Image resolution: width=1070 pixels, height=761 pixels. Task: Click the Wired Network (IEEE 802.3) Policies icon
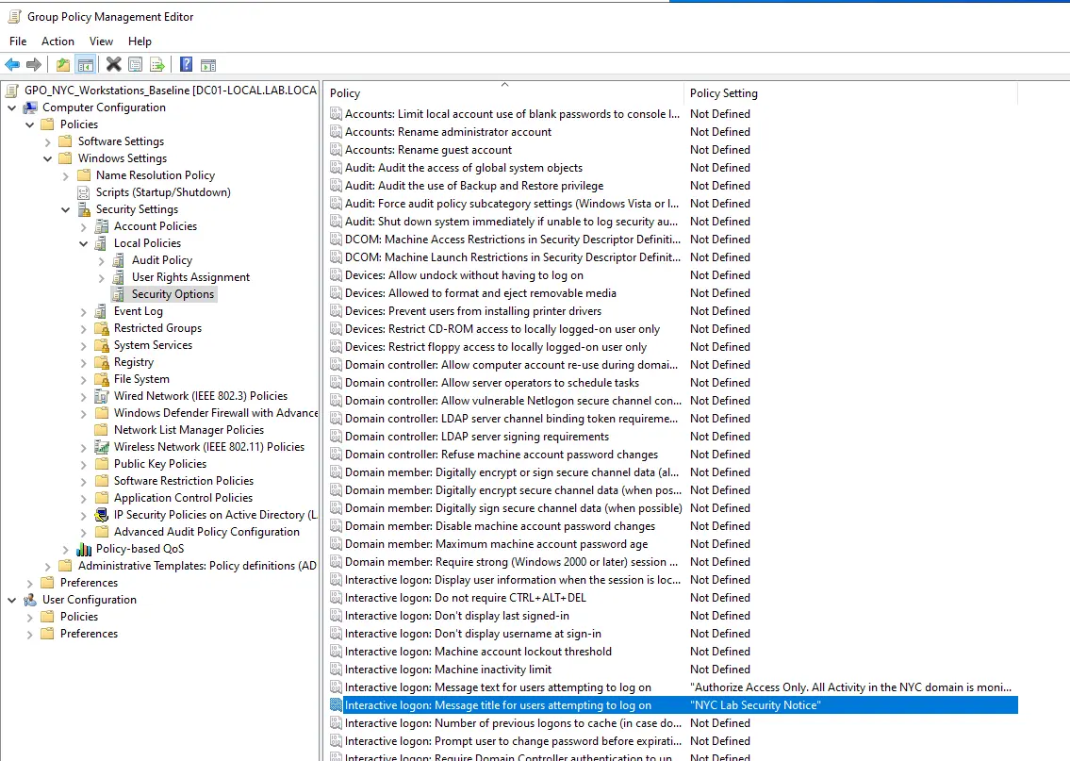(102, 396)
